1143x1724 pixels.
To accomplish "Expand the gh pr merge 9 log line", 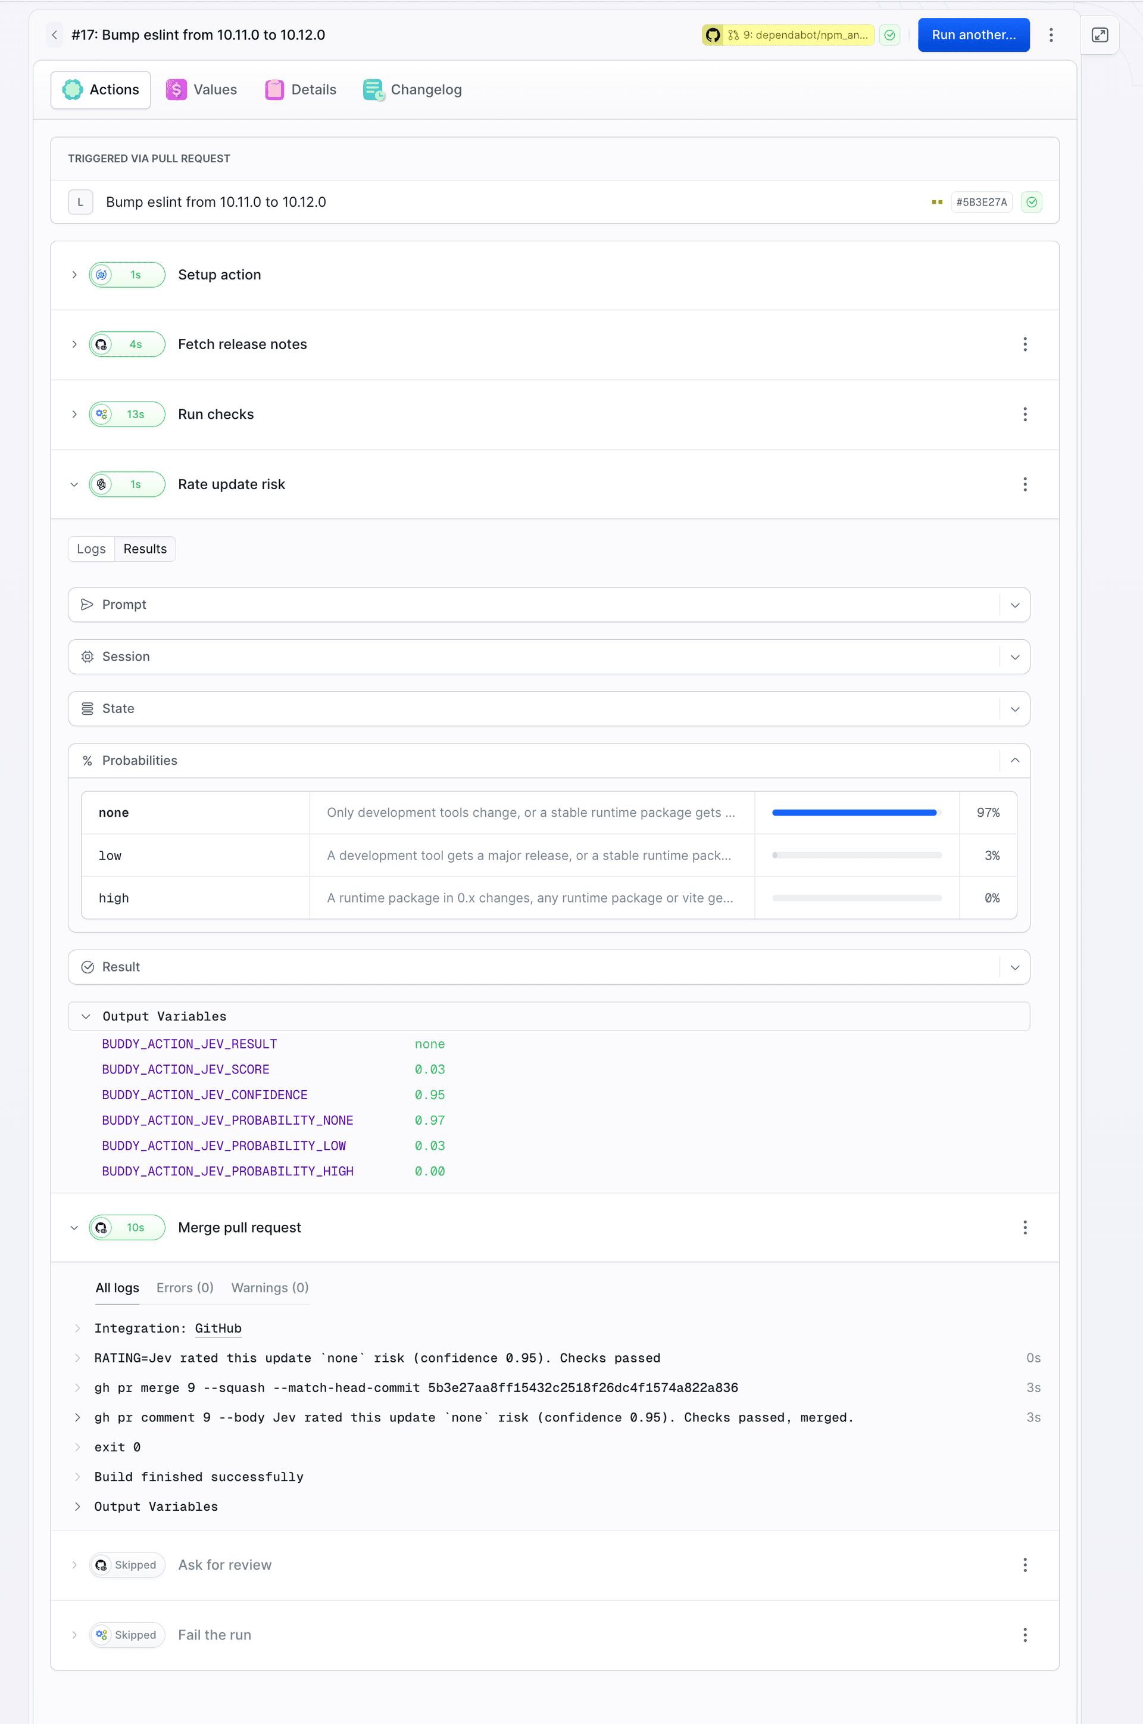I will click(78, 1388).
